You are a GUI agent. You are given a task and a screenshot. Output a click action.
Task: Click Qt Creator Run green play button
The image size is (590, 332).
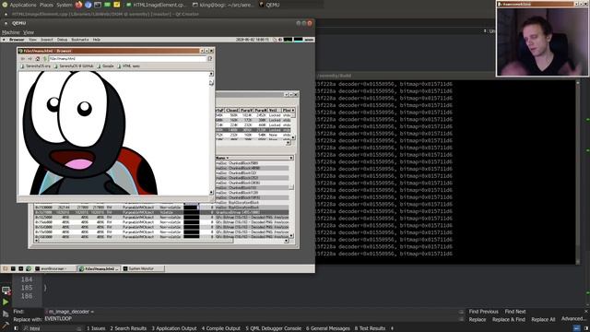click(x=6, y=302)
